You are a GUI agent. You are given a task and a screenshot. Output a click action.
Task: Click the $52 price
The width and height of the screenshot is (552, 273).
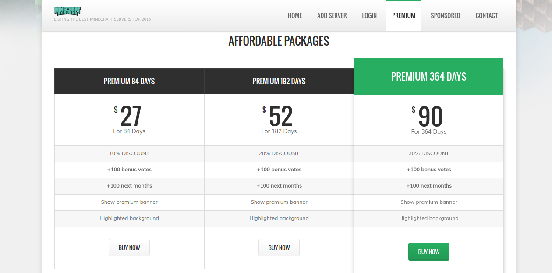(280, 117)
